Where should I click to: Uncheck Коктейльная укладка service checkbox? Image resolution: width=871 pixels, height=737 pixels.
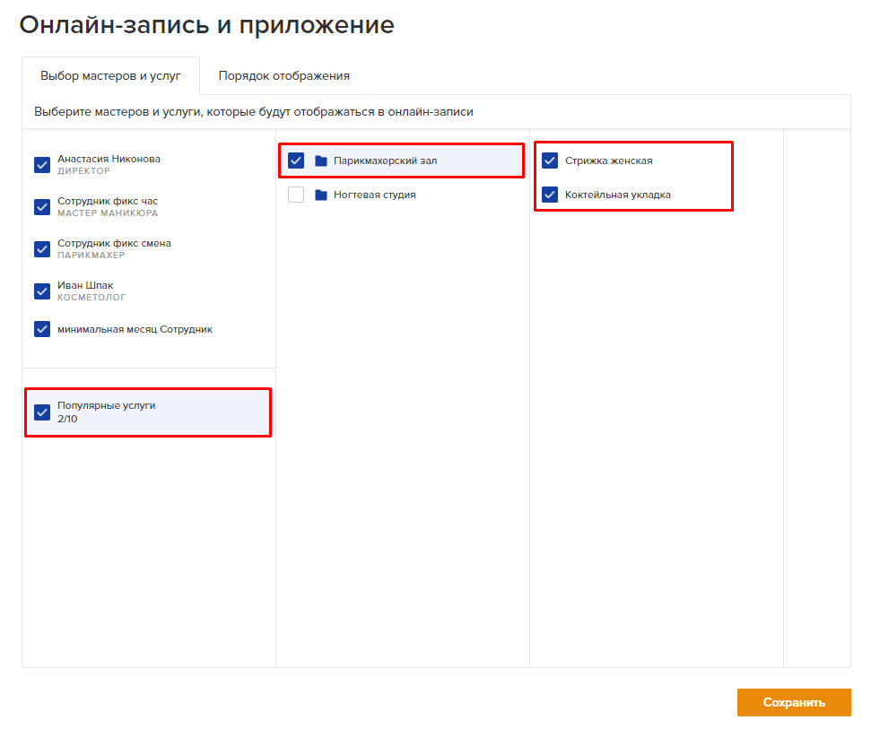tap(550, 195)
